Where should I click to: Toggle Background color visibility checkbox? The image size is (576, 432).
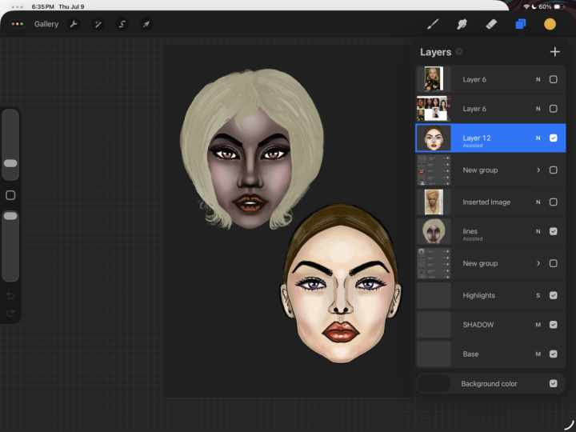point(554,383)
